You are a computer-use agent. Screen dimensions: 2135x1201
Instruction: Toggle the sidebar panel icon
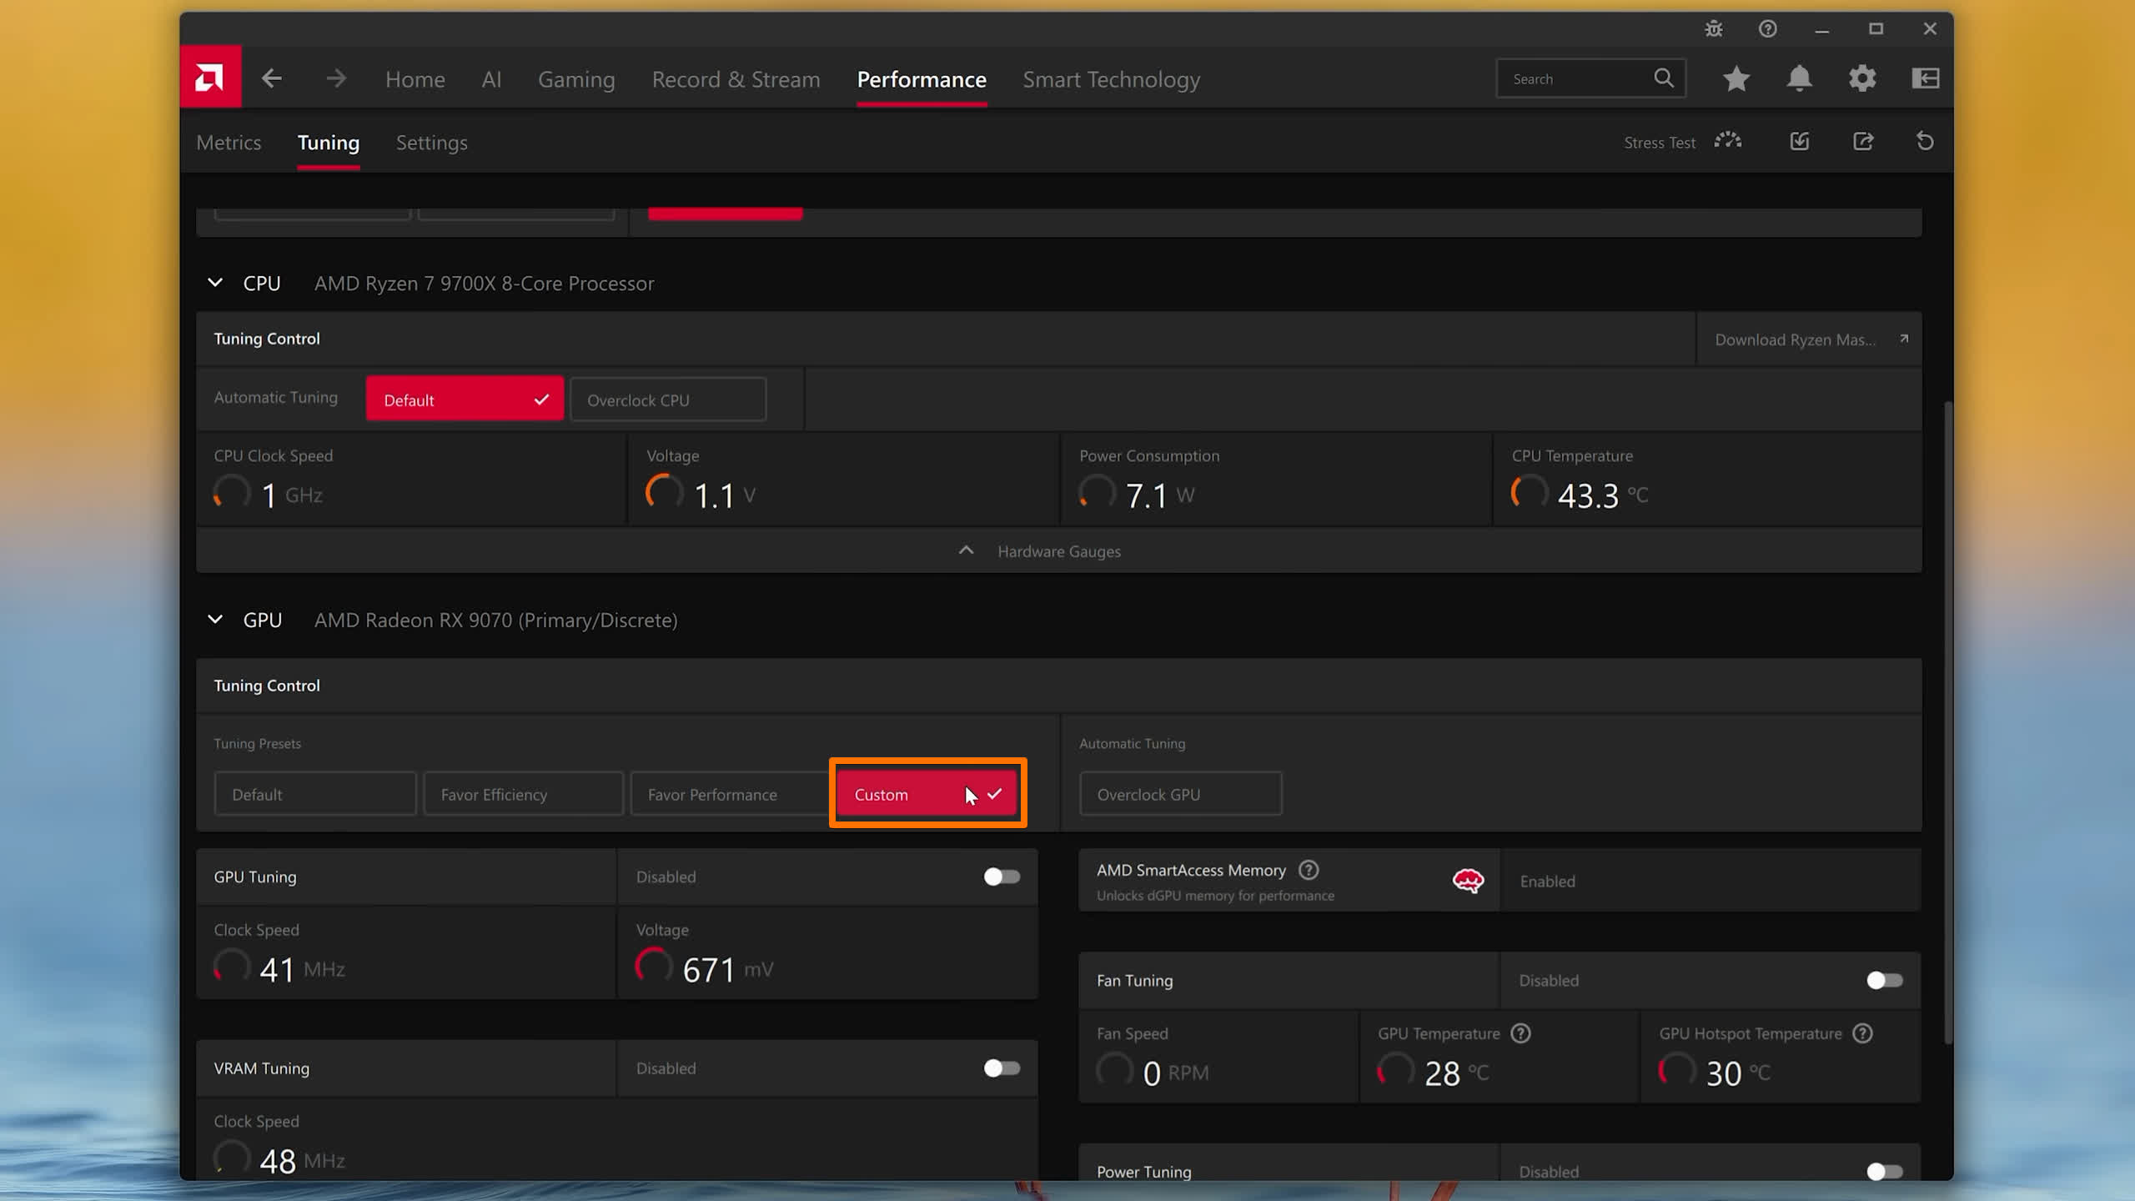(x=1925, y=78)
